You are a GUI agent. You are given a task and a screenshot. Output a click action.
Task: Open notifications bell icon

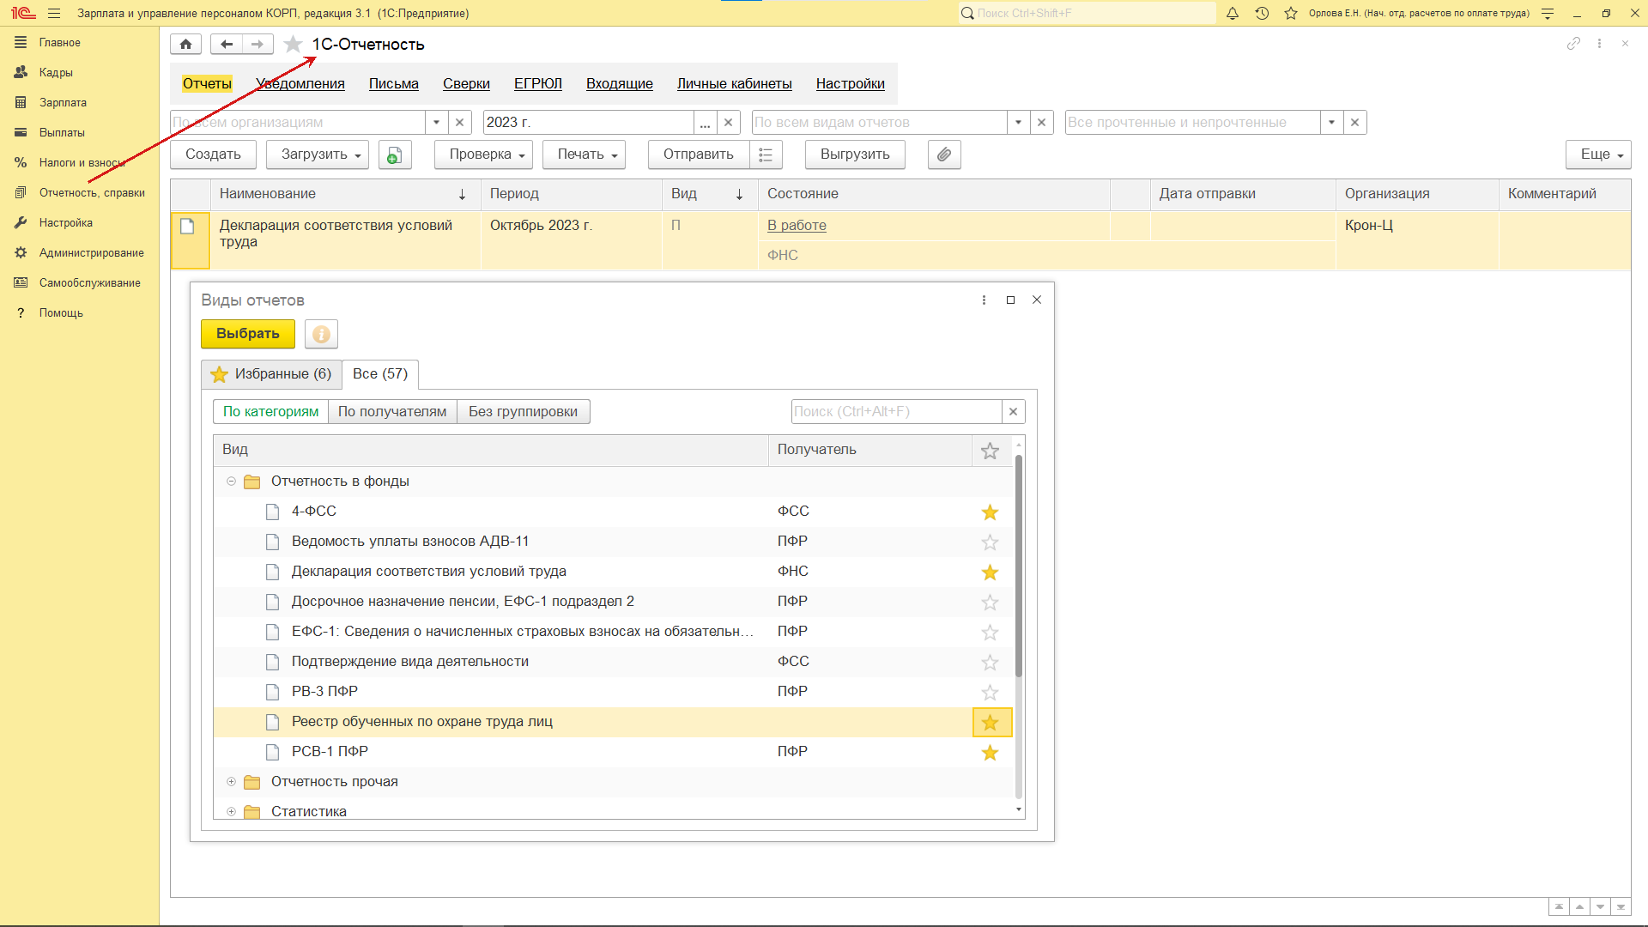tap(1233, 13)
